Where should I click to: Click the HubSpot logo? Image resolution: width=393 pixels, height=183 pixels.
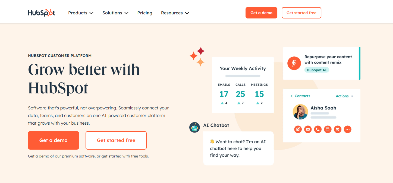(42, 13)
